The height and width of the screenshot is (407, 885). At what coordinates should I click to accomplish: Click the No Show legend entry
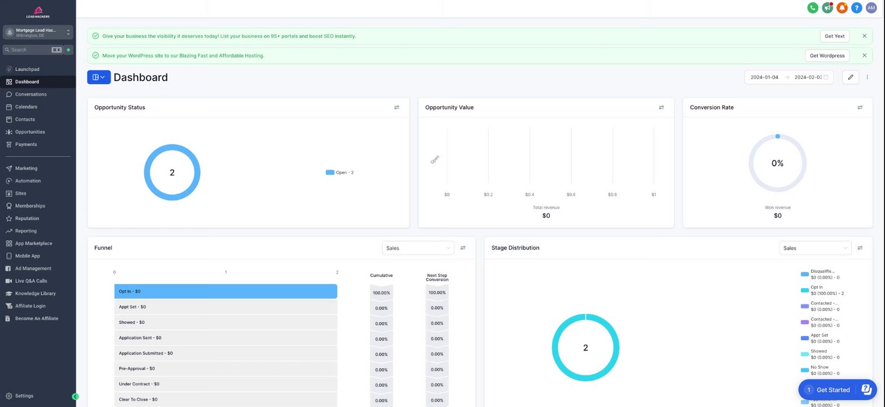820,370
